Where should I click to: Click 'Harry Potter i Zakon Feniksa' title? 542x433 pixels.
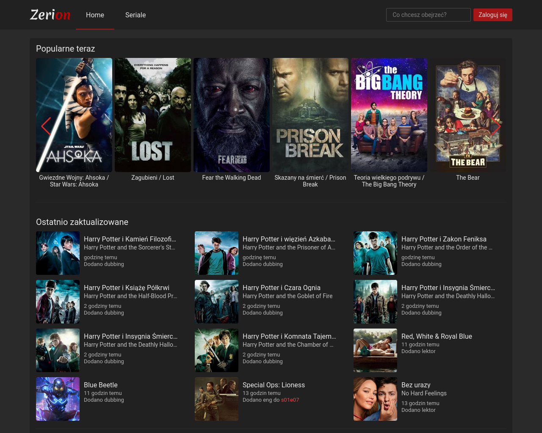coord(444,239)
